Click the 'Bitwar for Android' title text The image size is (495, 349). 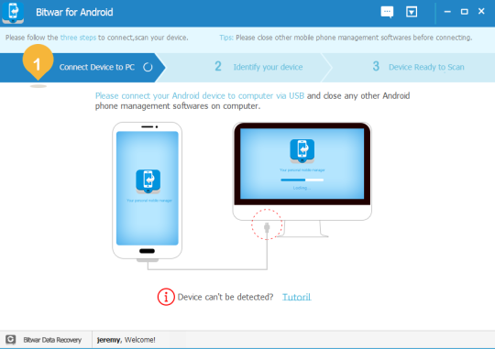click(74, 12)
